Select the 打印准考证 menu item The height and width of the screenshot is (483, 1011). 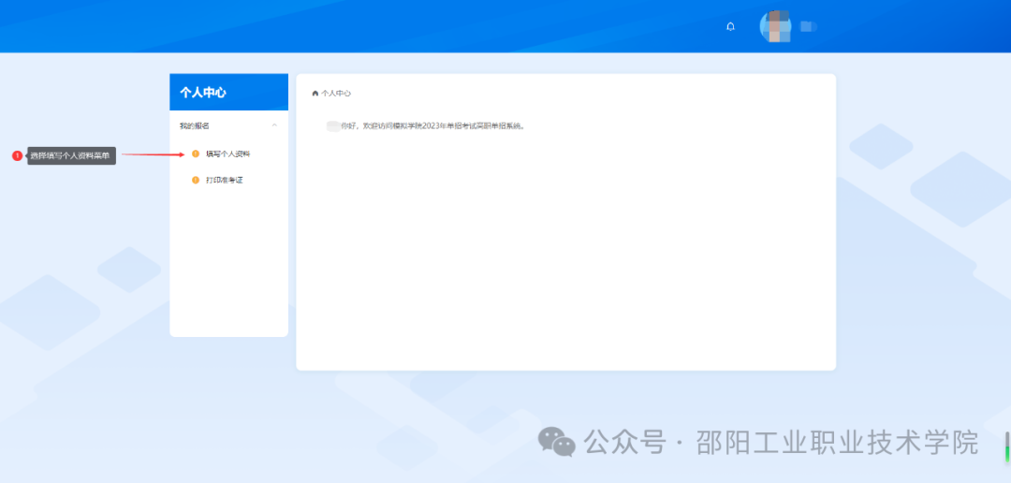225,180
